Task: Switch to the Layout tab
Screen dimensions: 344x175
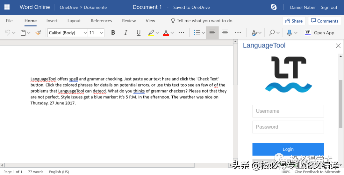Action: pyautogui.click(x=74, y=21)
